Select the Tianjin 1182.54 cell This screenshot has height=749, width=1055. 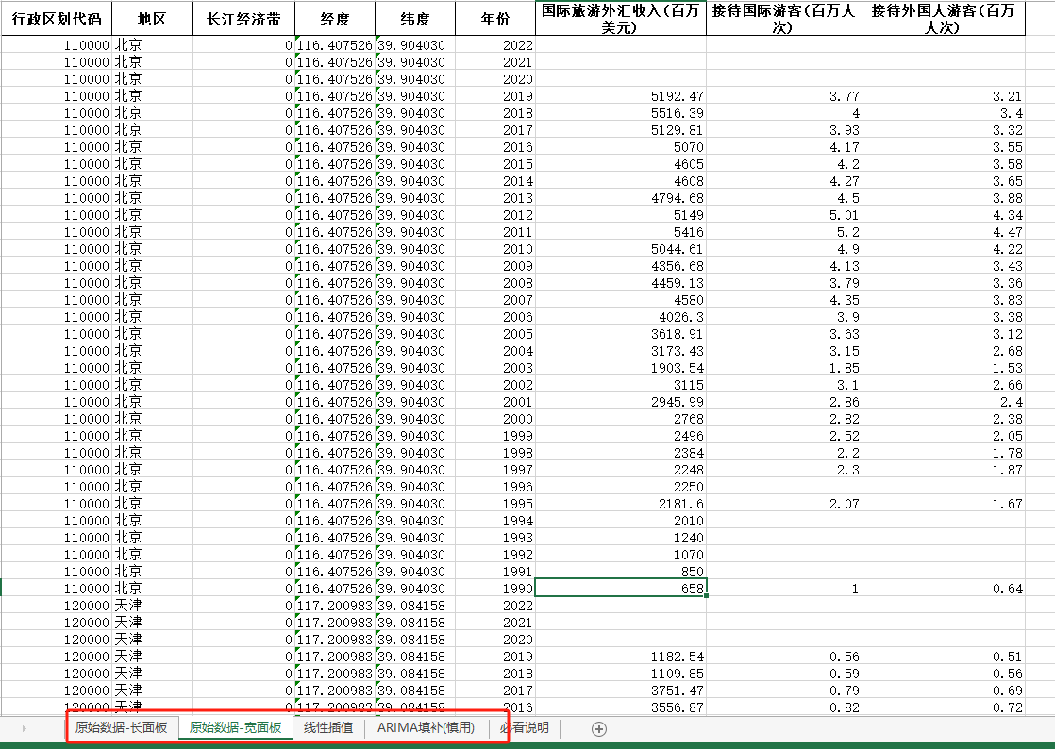click(621, 657)
